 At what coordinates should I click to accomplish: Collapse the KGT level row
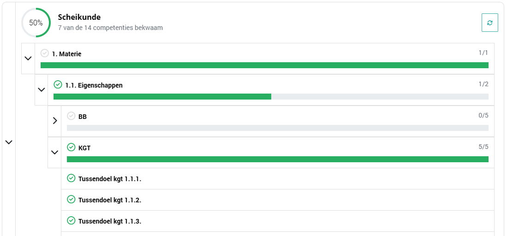[54, 152]
